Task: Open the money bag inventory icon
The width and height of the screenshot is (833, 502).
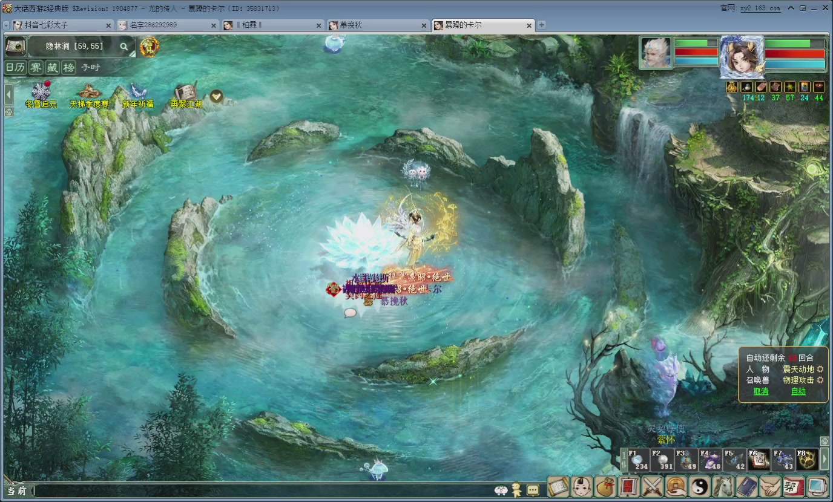Action: pyautogui.click(x=605, y=486)
